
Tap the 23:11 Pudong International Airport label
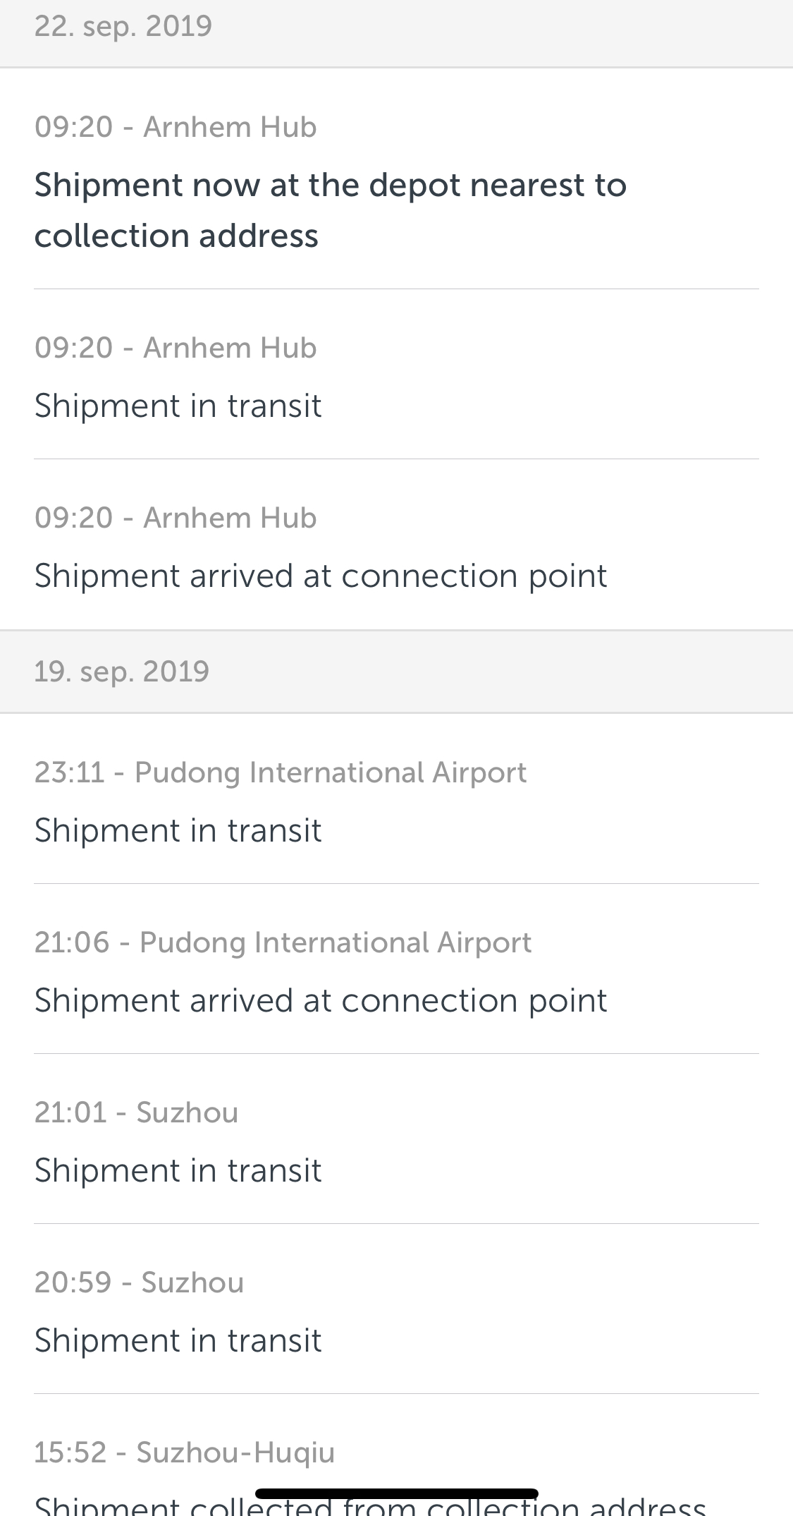[280, 772]
